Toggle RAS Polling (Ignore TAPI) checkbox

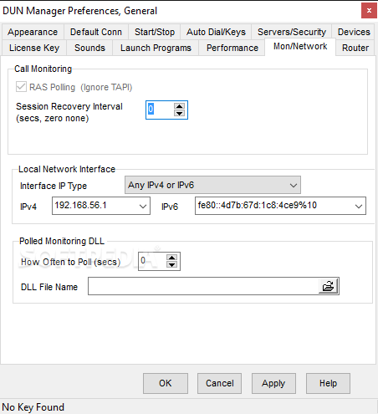click(21, 87)
